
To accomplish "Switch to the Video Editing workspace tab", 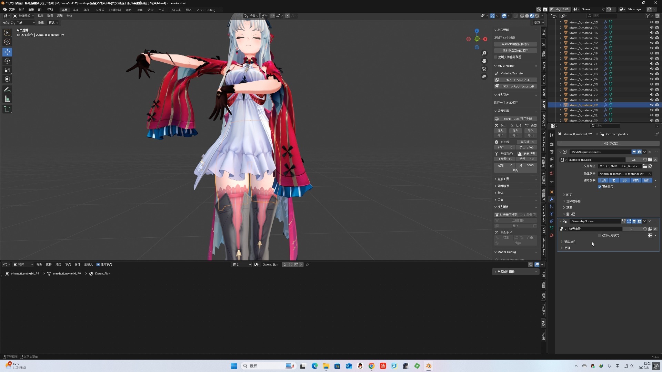I will (x=206, y=10).
